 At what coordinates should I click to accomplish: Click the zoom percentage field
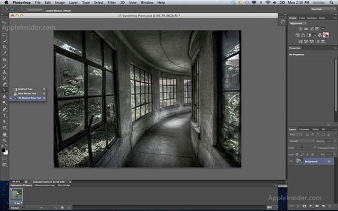[16, 182]
